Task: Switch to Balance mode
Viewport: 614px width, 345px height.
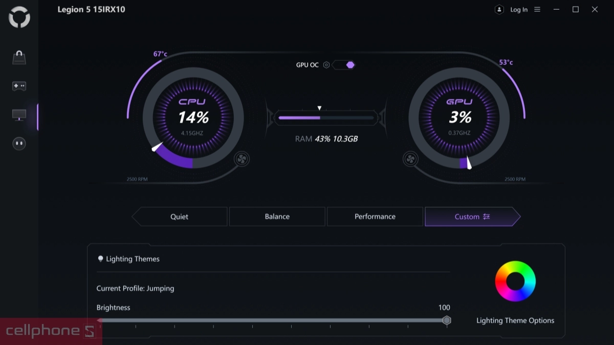Action: tap(277, 217)
